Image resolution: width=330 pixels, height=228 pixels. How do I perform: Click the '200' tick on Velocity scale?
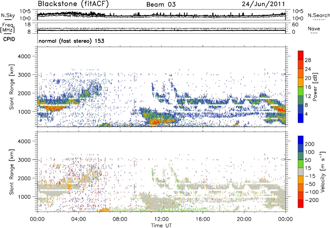pyautogui.click(x=310, y=144)
